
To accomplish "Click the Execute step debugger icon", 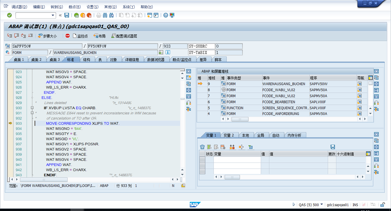I will click(x=17, y=36).
